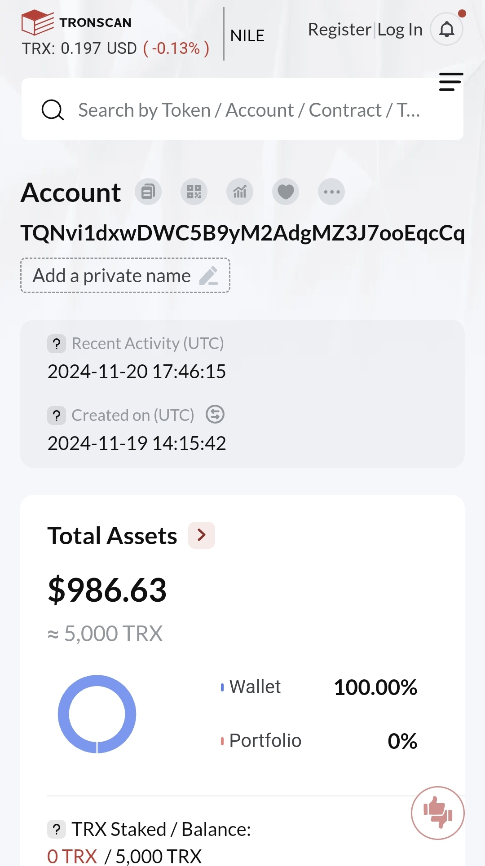The width and height of the screenshot is (485, 866).
Task: Toggle the Created on time format
Action: click(x=215, y=415)
